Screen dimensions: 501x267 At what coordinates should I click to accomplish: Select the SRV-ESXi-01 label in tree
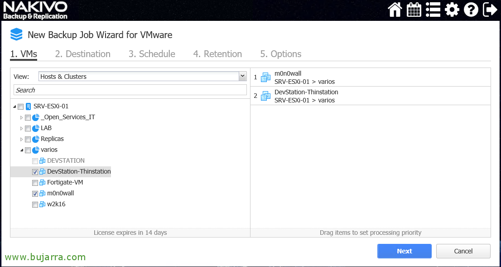point(51,106)
